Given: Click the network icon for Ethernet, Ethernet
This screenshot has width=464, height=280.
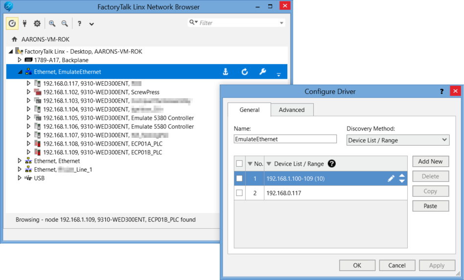Looking at the screenshot, I should click(28, 161).
